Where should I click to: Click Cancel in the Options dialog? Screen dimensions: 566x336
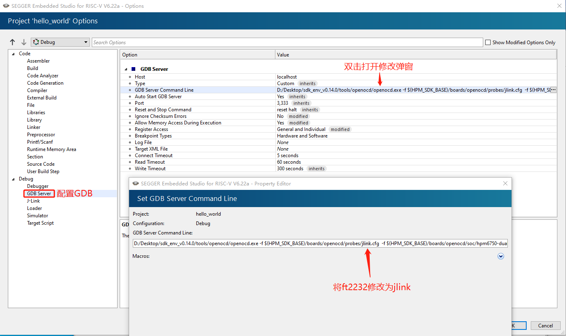pos(546,325)
